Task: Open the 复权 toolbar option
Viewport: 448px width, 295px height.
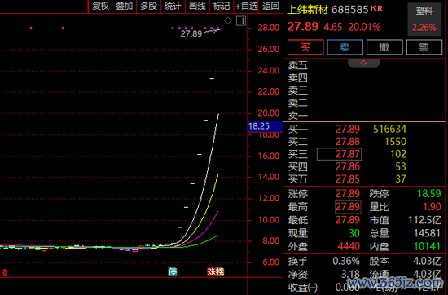Action: point(100,7)
